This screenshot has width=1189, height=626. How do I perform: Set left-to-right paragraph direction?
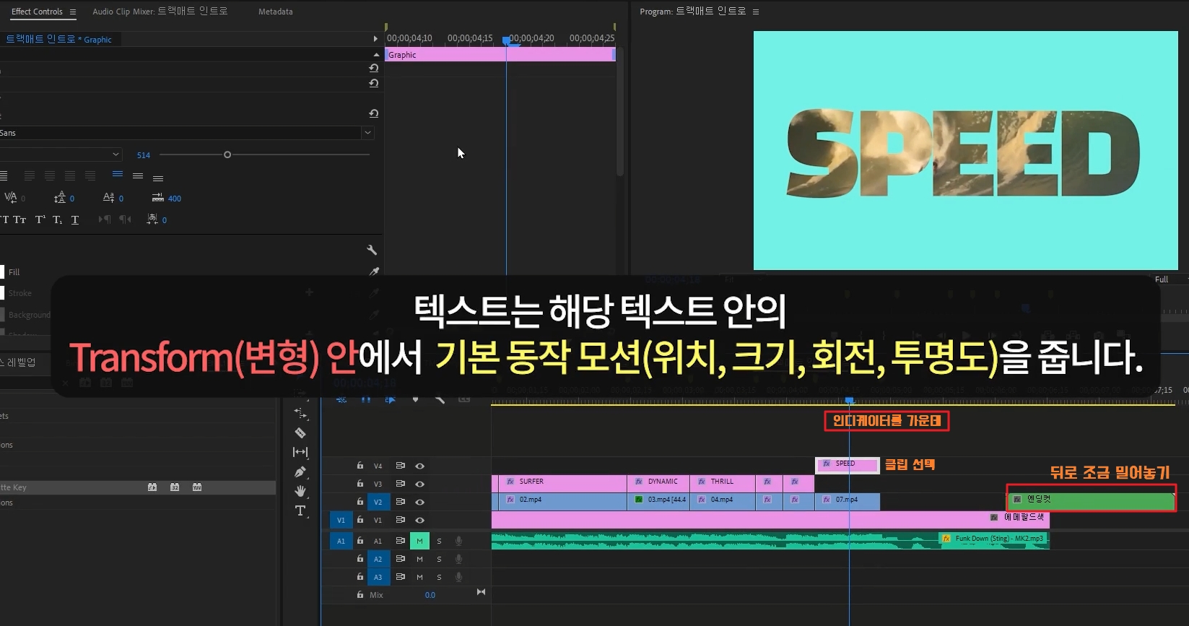105,219
